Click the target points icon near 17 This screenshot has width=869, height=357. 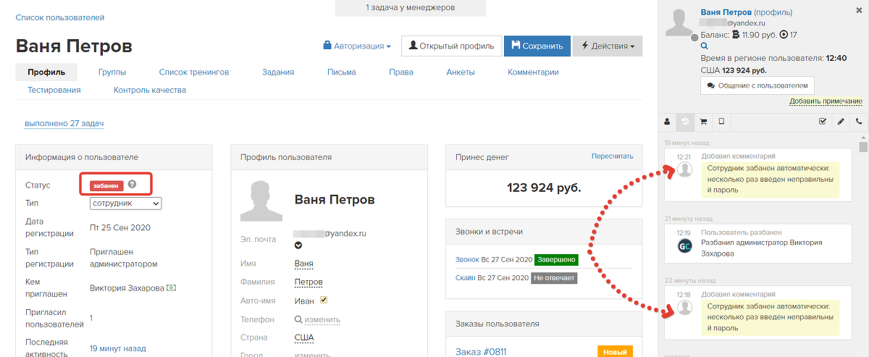[x=784, y=35]
